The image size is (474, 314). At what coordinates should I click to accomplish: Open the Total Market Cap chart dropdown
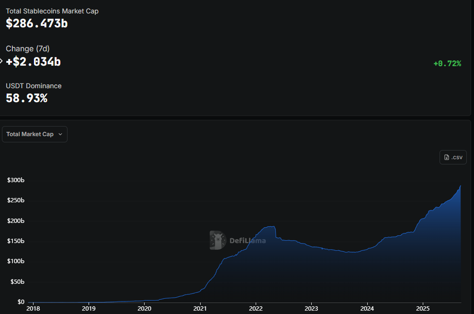coord(34,134)
